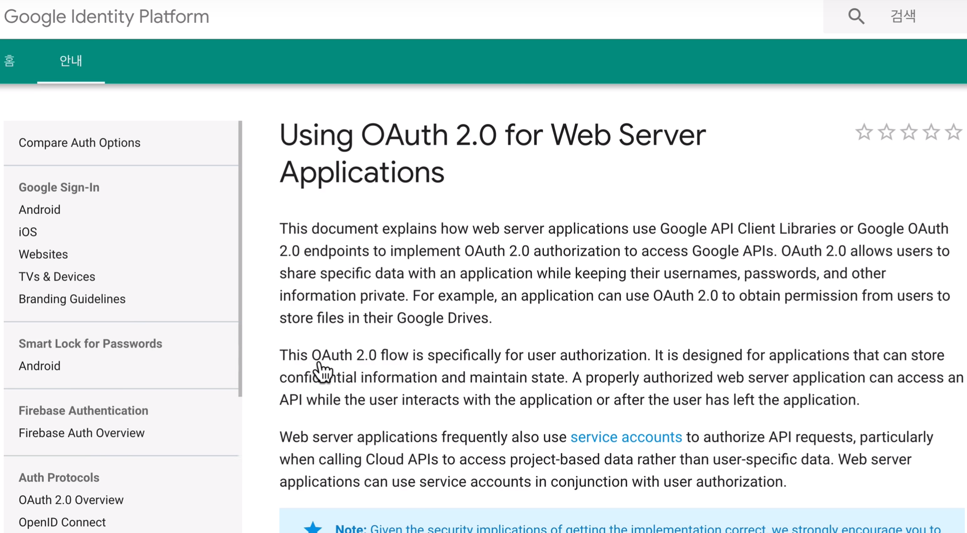Switch to the 안내 tab

tap(71, 61)
